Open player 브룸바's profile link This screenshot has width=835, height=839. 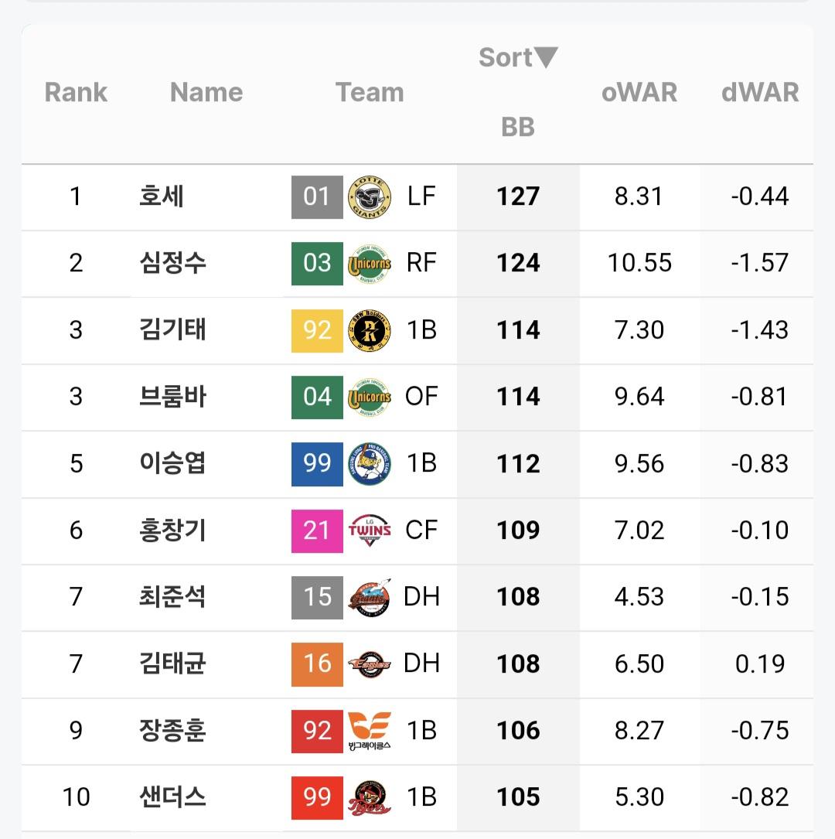[172, 397]
